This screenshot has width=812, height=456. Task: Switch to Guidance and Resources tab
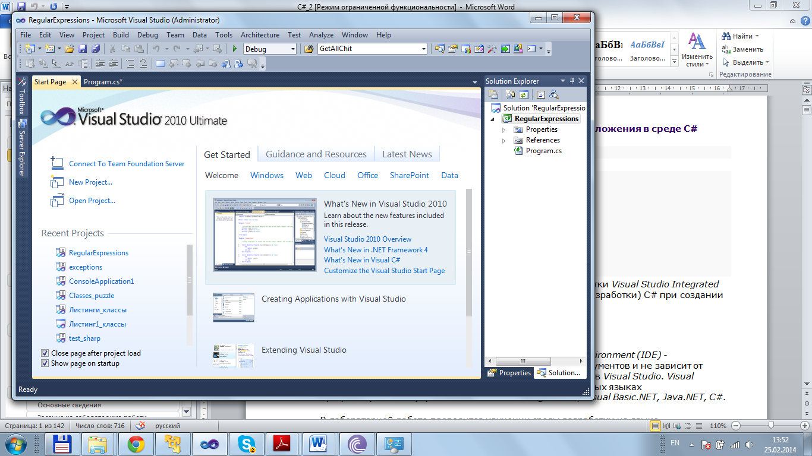pos(316,154)
